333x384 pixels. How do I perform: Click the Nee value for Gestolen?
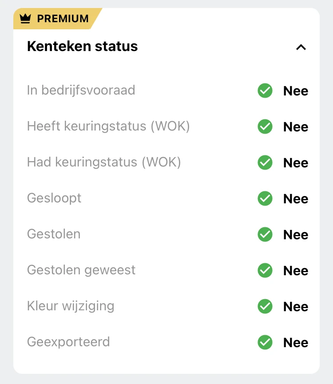[x=296, y=235]
